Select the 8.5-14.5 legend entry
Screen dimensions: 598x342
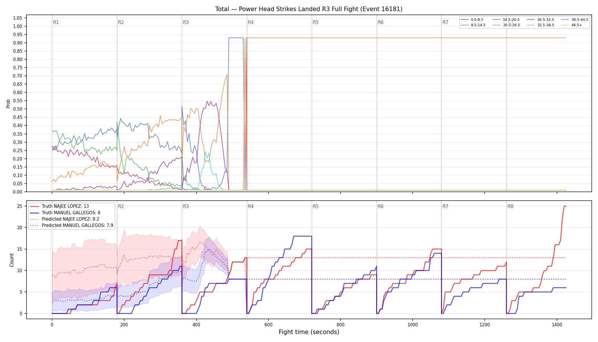tap(473, 25)
